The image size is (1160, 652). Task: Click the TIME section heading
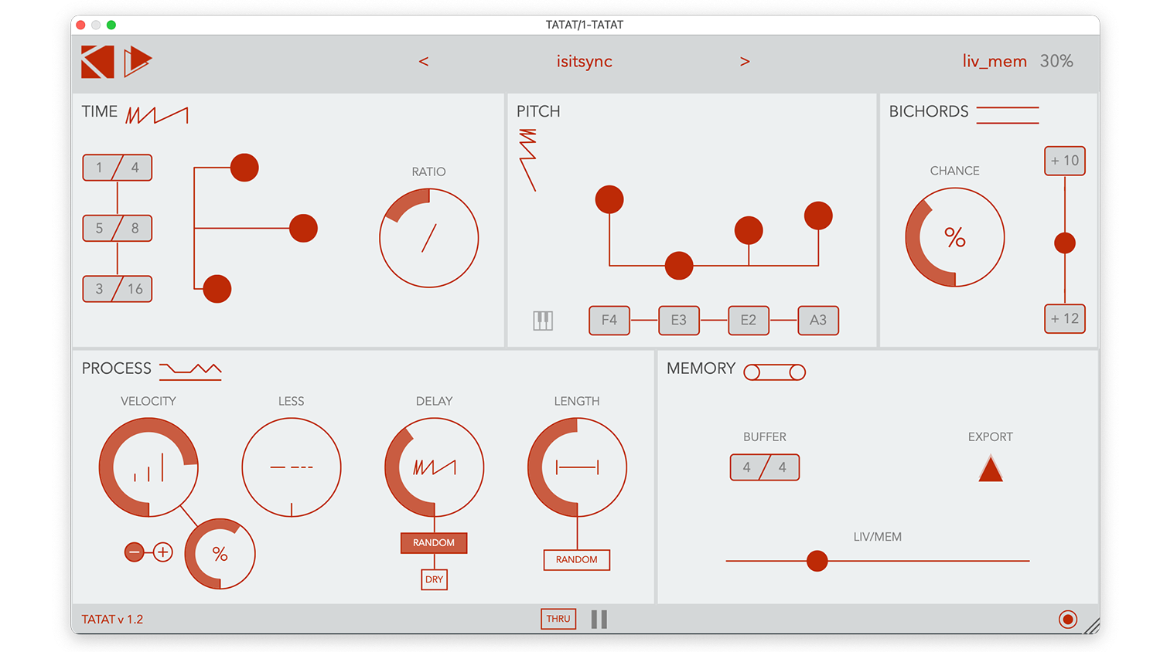tap(100, 111)
